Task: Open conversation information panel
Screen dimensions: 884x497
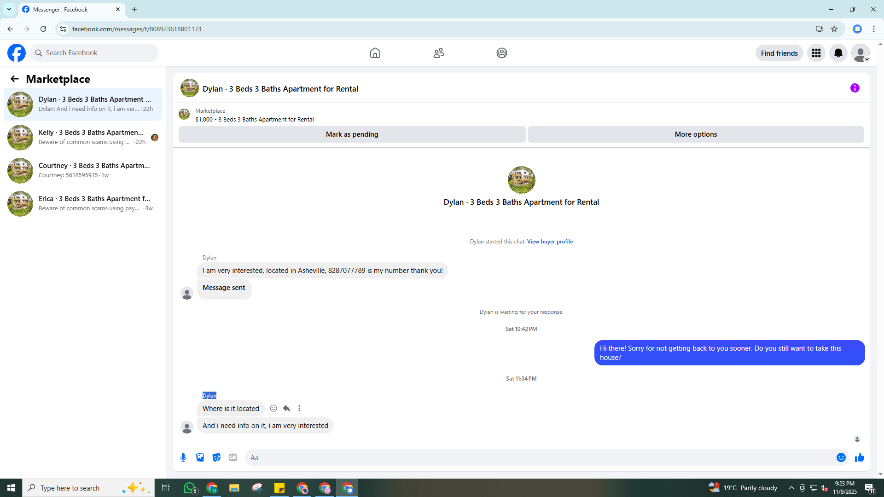Action: [855, 88]
